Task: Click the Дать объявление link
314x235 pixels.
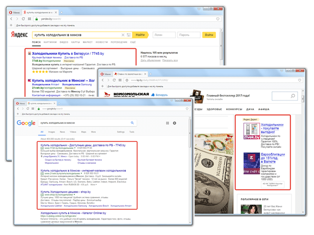Action: tap(150, 60)
